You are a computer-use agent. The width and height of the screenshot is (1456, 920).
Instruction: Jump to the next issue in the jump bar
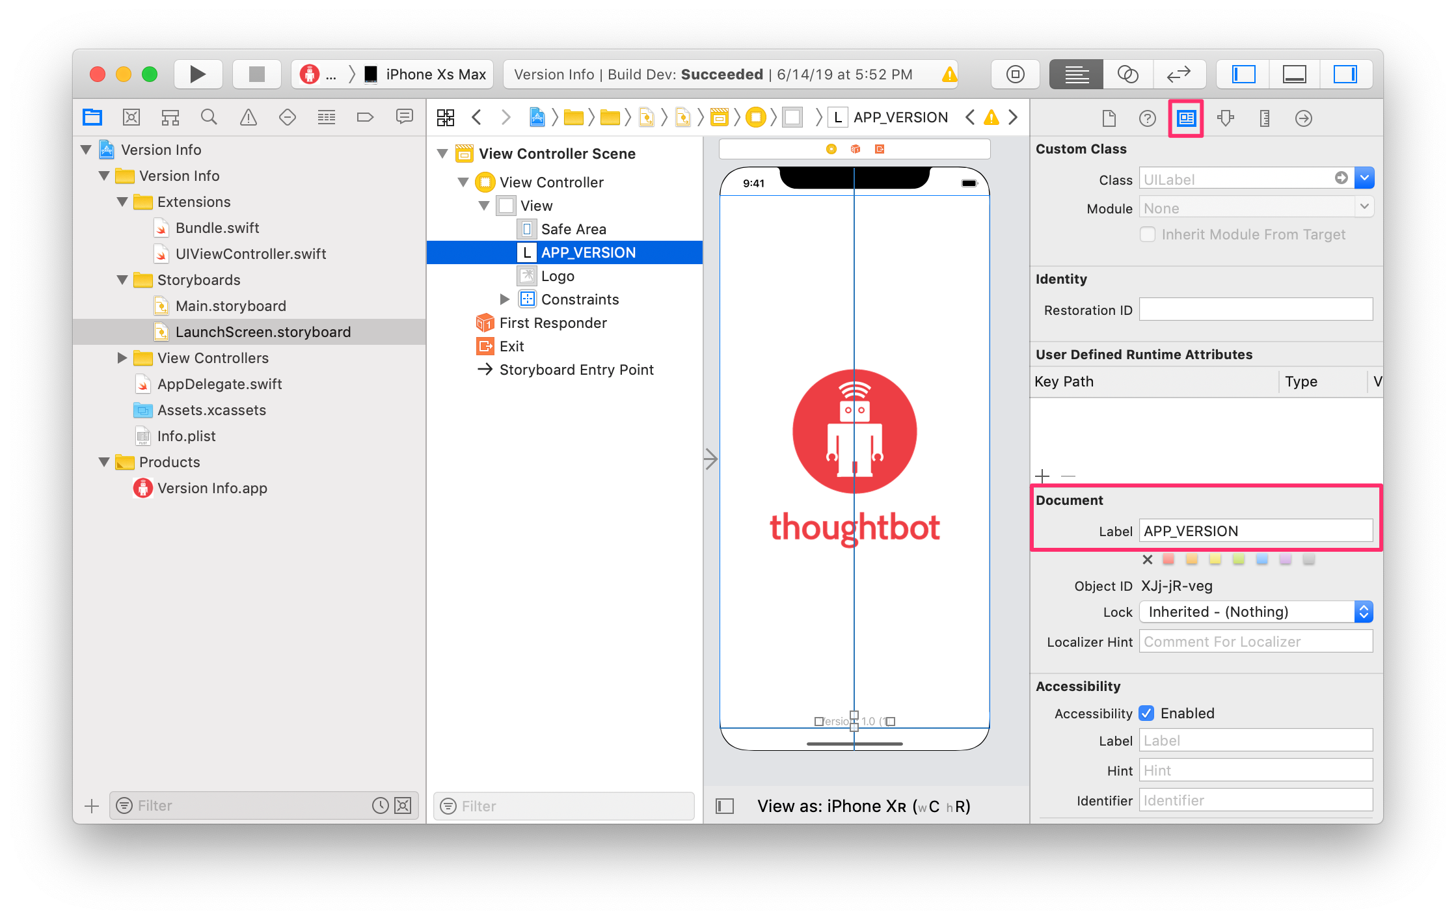(1013, 118)
